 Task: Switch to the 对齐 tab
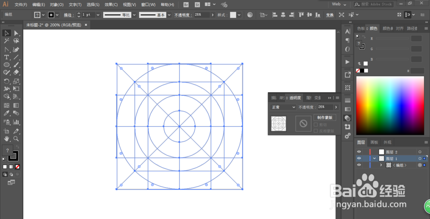click(400, 28)
